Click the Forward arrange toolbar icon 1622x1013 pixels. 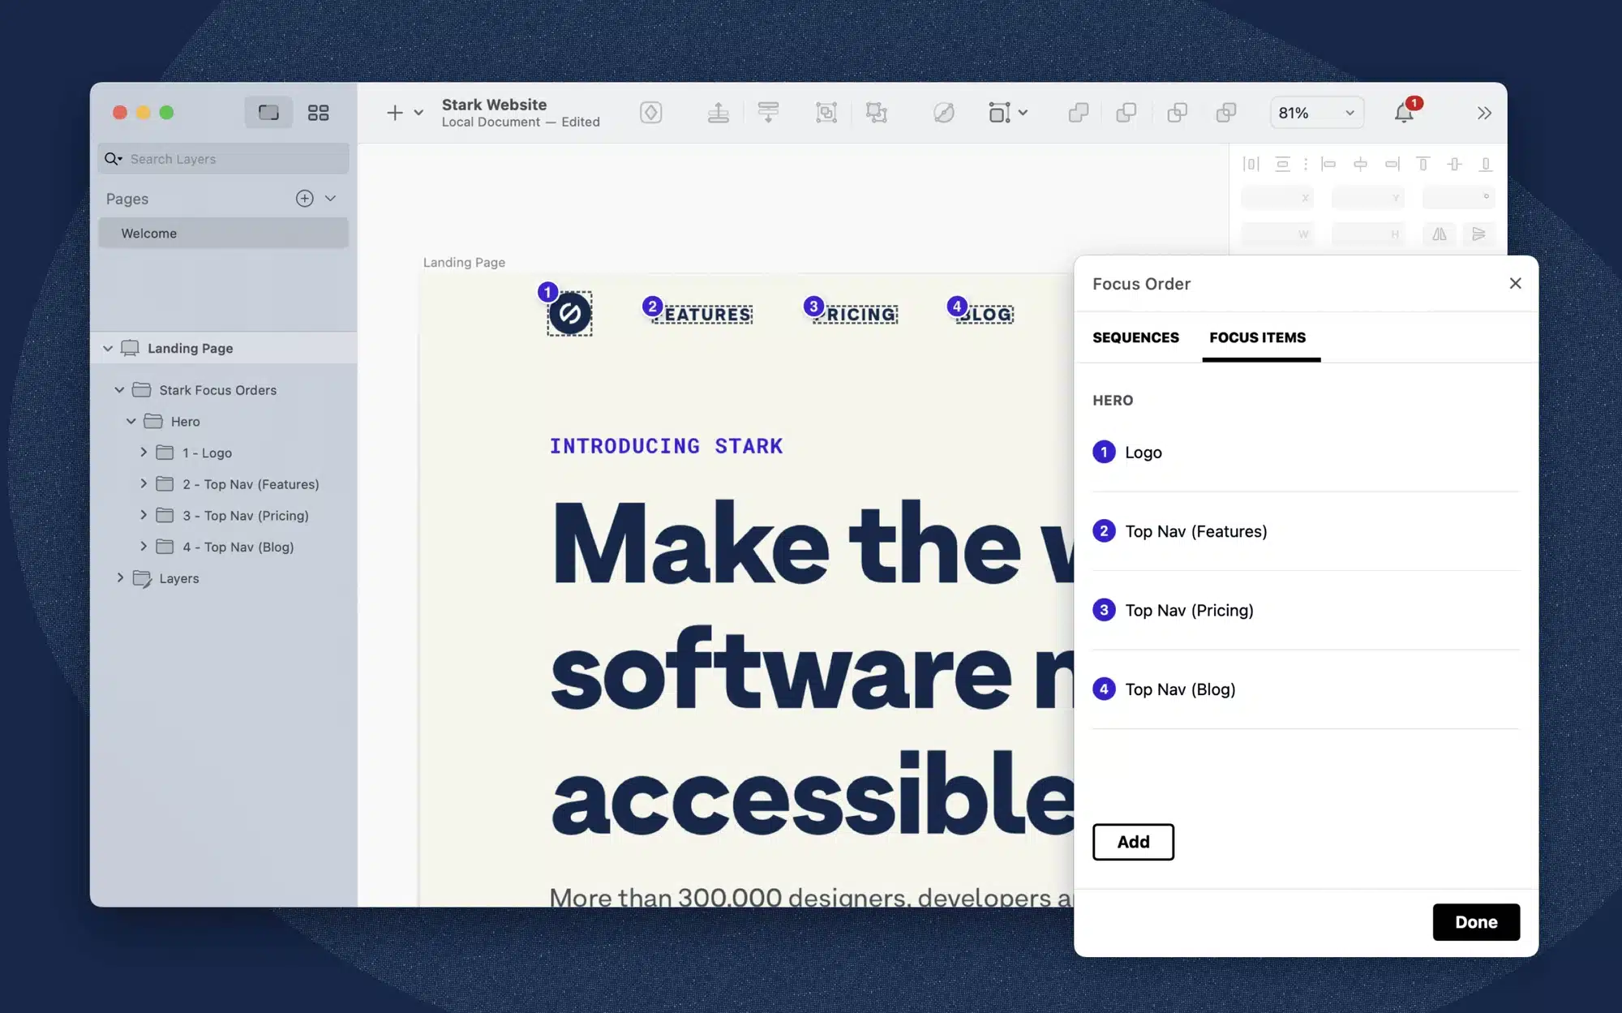click(x=718, y=113)
